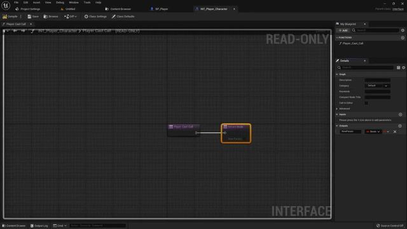
Task: Open the Diff dropdown
Action: (x=71, y=17)
